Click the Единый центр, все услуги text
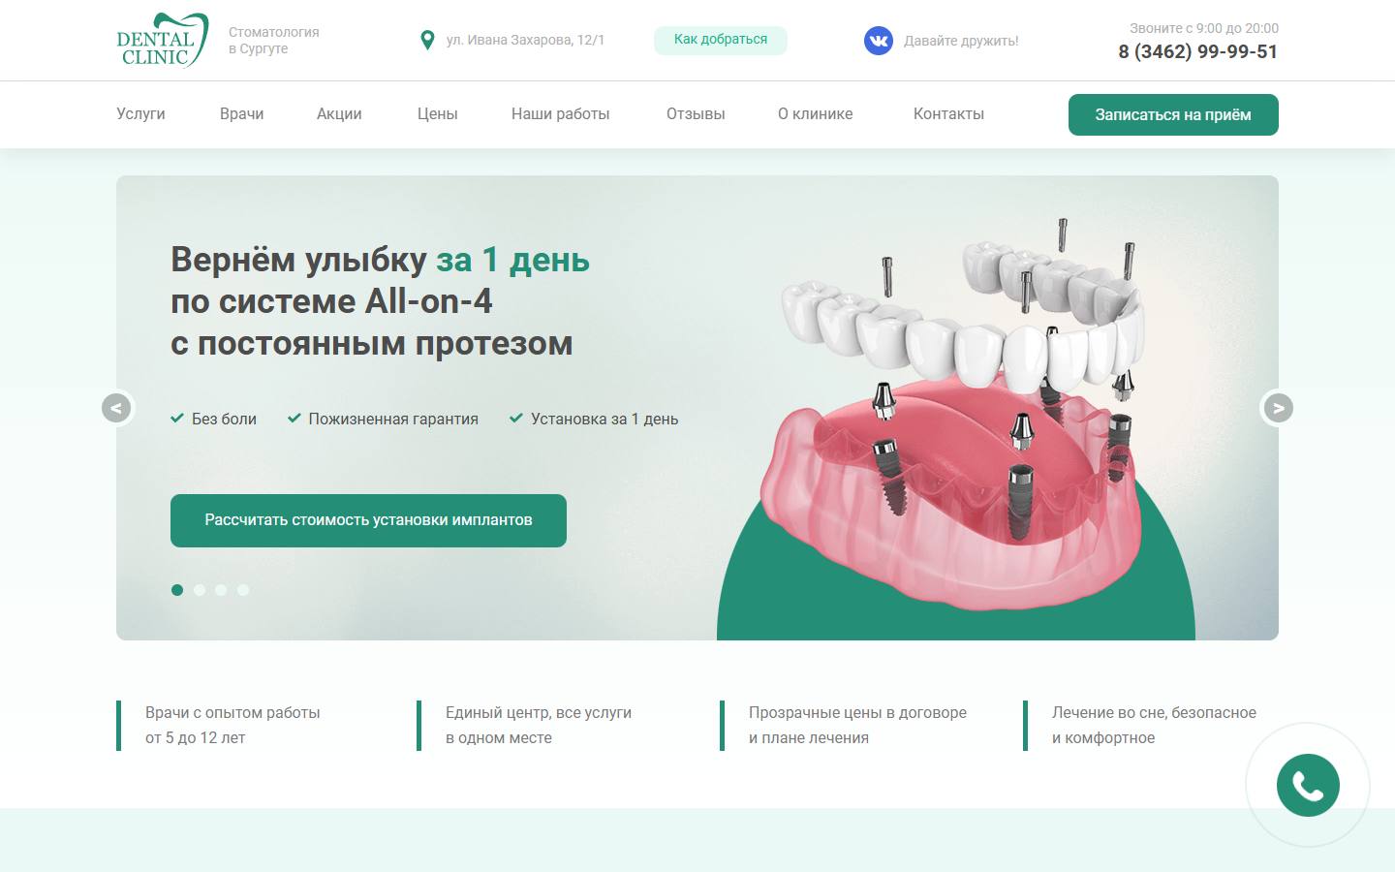The image size is (1395, 872). 539,713
